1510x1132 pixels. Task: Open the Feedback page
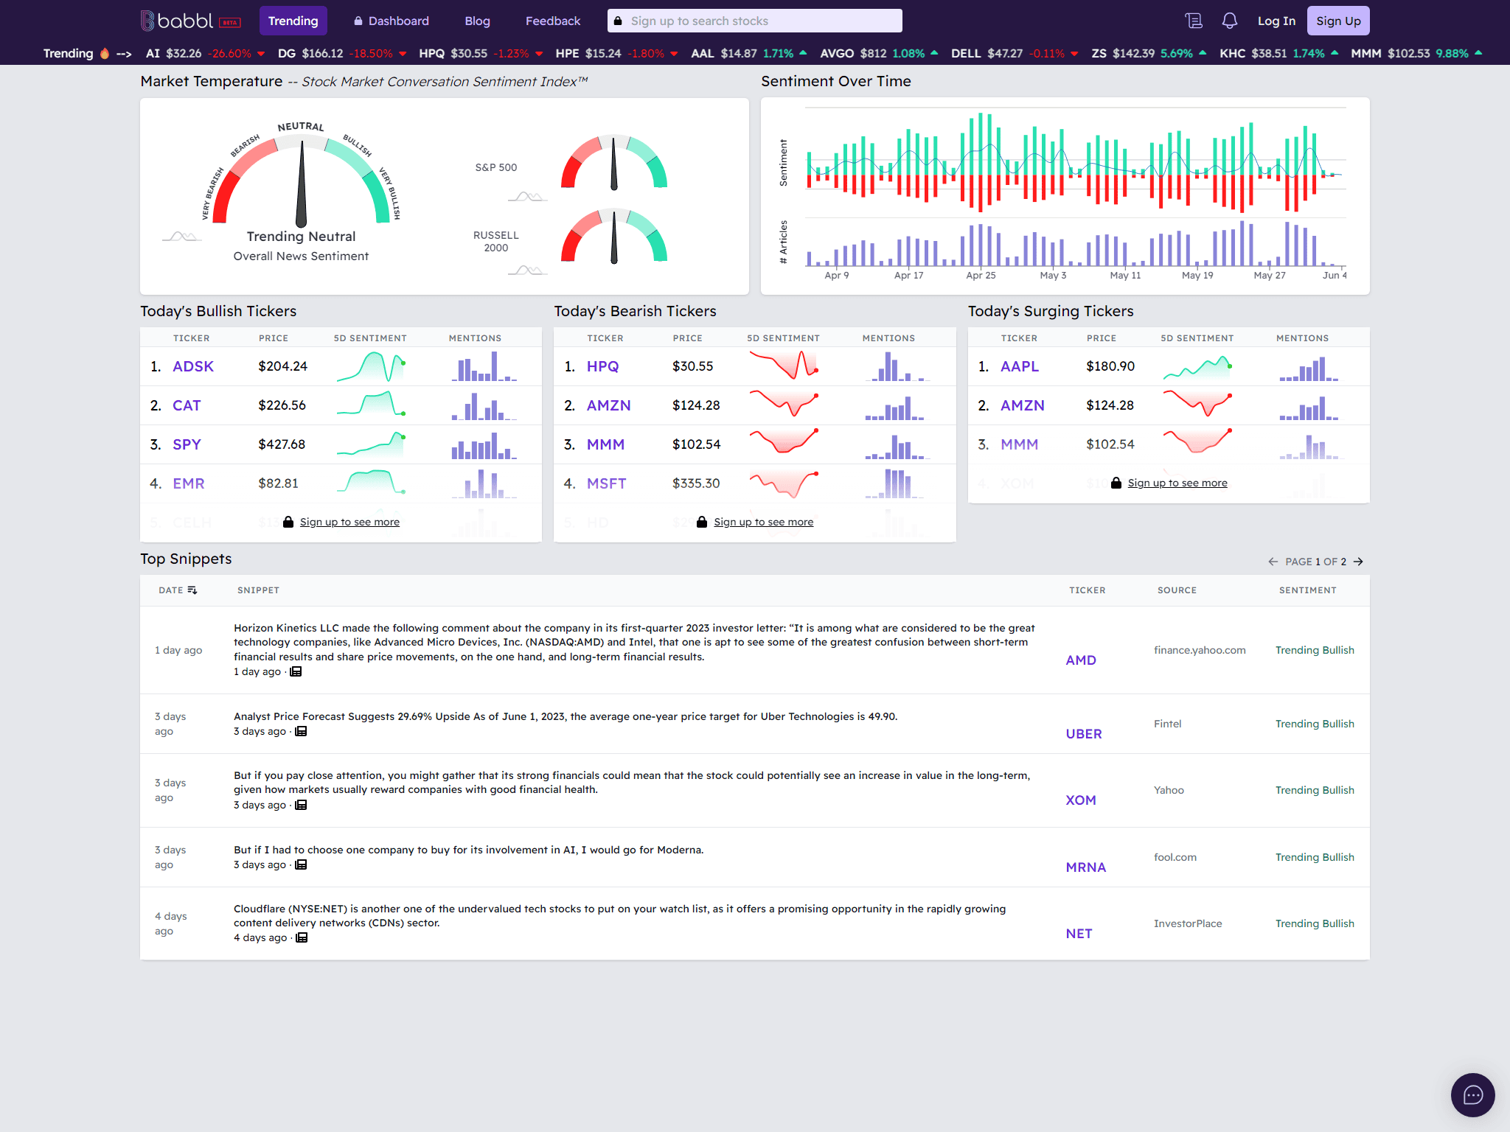[553, 21]
